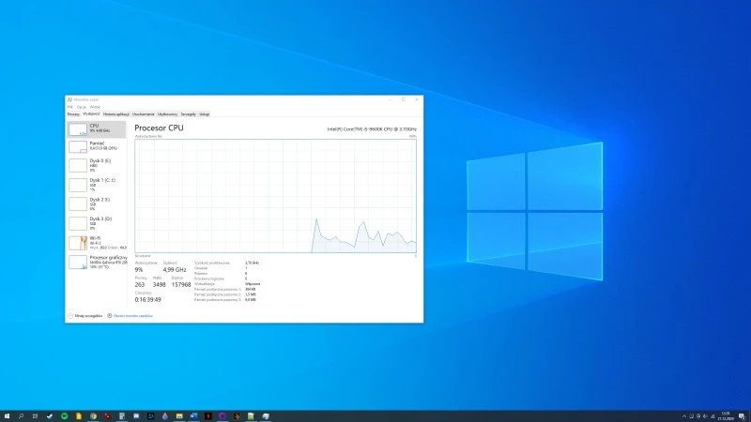The image size is (751, 422).
Task: Switch to the Uruchamianie tab
Action: tap(144, 114)
